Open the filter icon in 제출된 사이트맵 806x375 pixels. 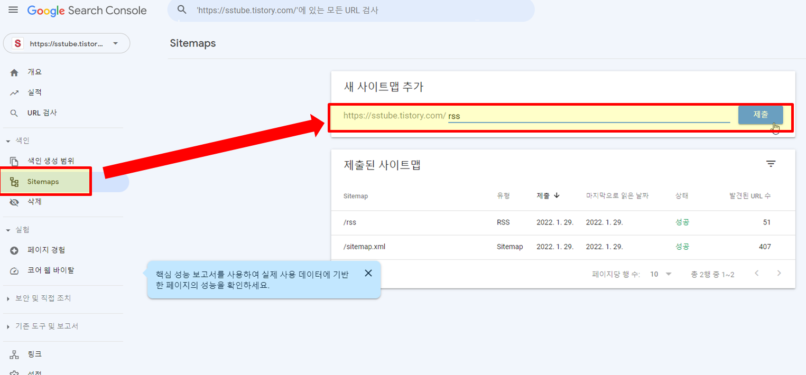771,164
